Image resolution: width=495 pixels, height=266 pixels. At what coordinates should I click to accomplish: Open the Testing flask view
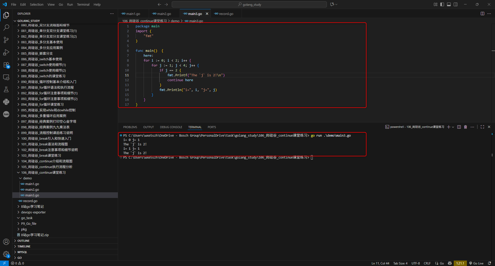(x=6, y=89)
